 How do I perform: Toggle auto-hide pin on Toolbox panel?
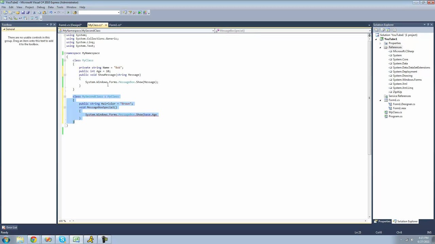click(51, 25)
